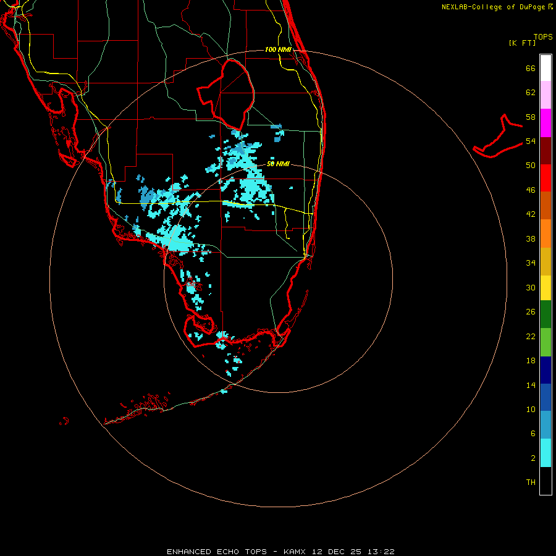This screenshot has height=556, width=556.
Task: Click the 26 value on the scale
Action: pyautogui.click(x=531, y=312)
